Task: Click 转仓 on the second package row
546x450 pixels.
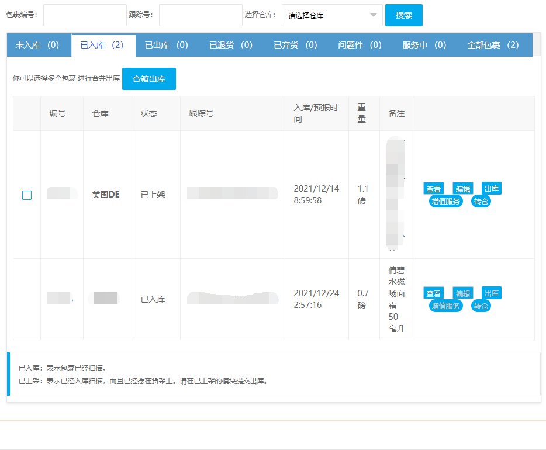Action: (x=481, y=306)
